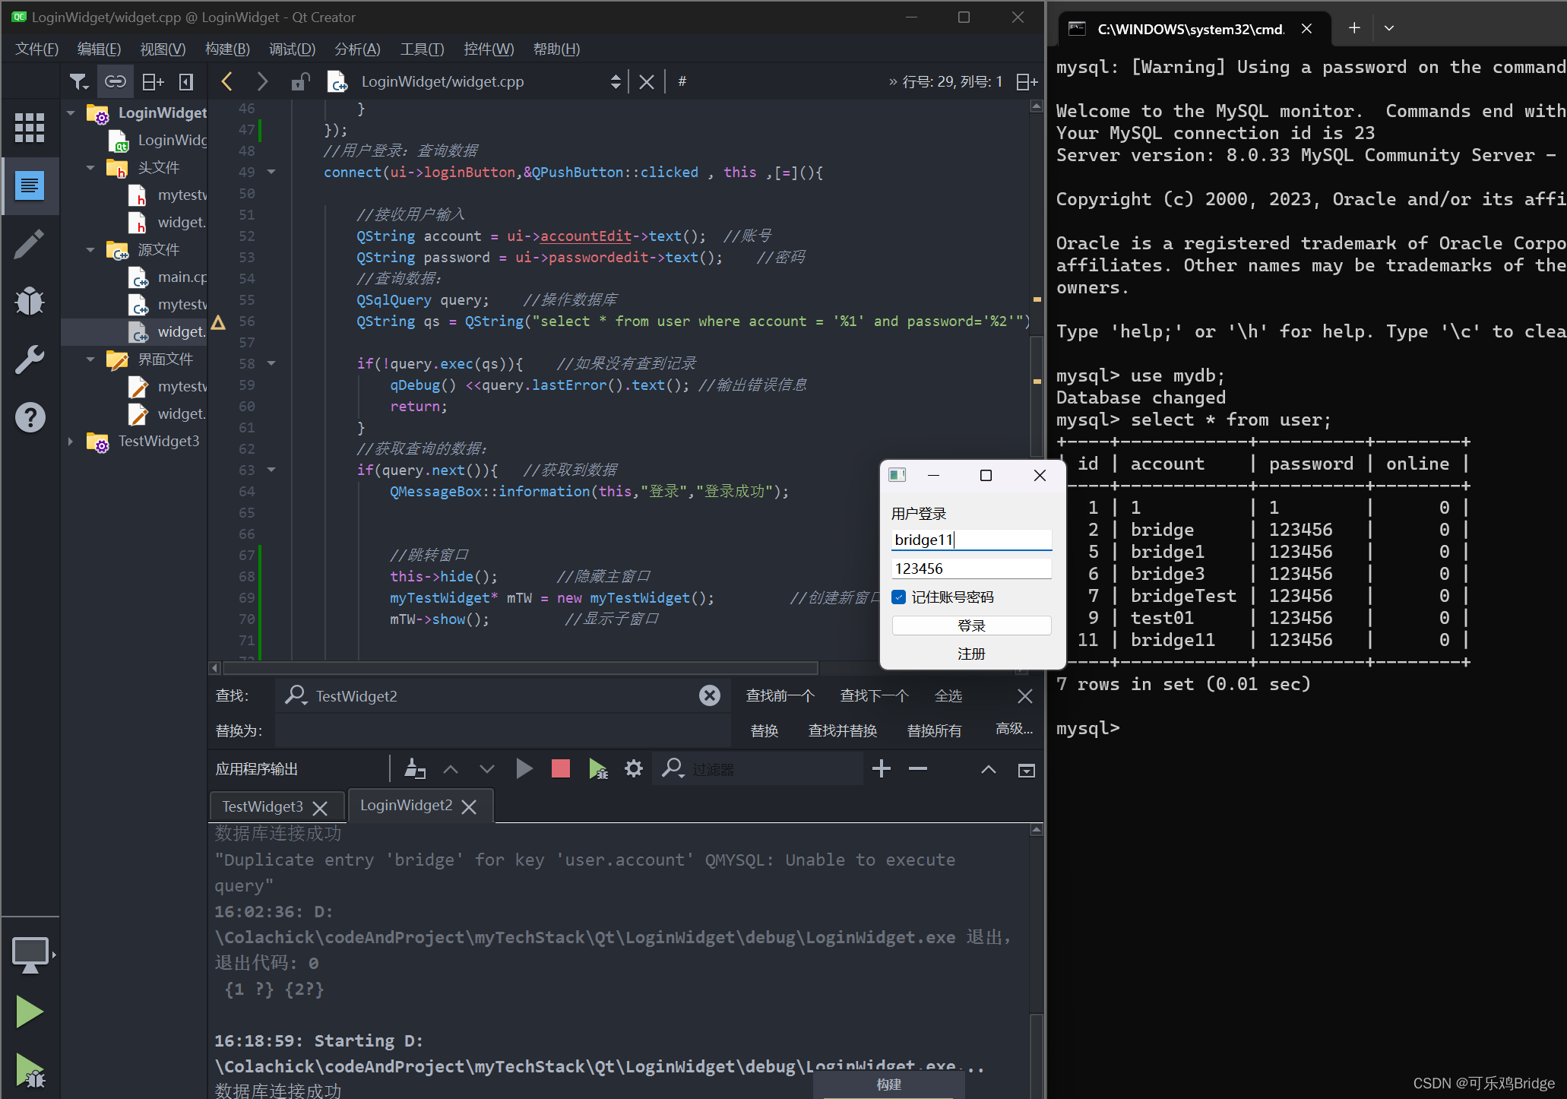The width and height of the screenshot is (1567, 1099).
Task: Click the project tree filter icon
Action: (x=78, y=81)
